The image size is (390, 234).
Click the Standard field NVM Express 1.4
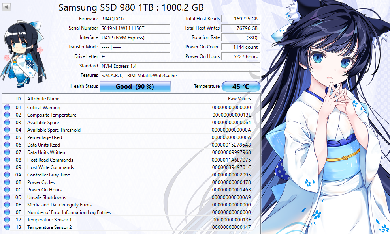tap(180, 66)
